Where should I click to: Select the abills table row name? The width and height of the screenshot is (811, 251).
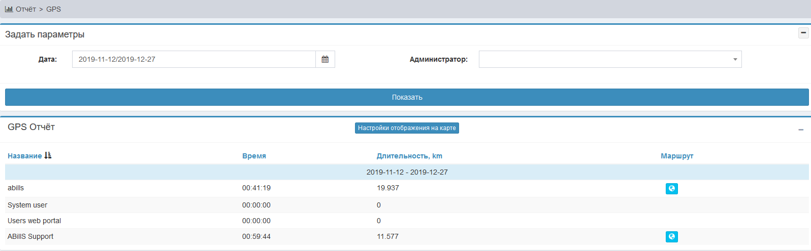pyautogui.click(x=16, y=188)
